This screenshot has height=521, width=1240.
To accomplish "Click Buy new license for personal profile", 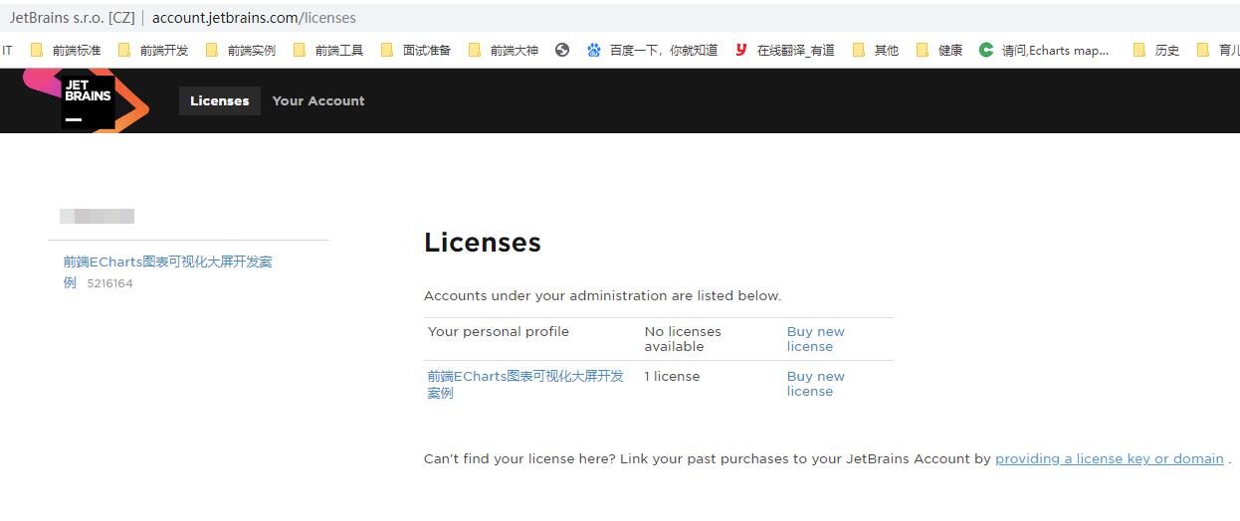I will pos(815,339).
